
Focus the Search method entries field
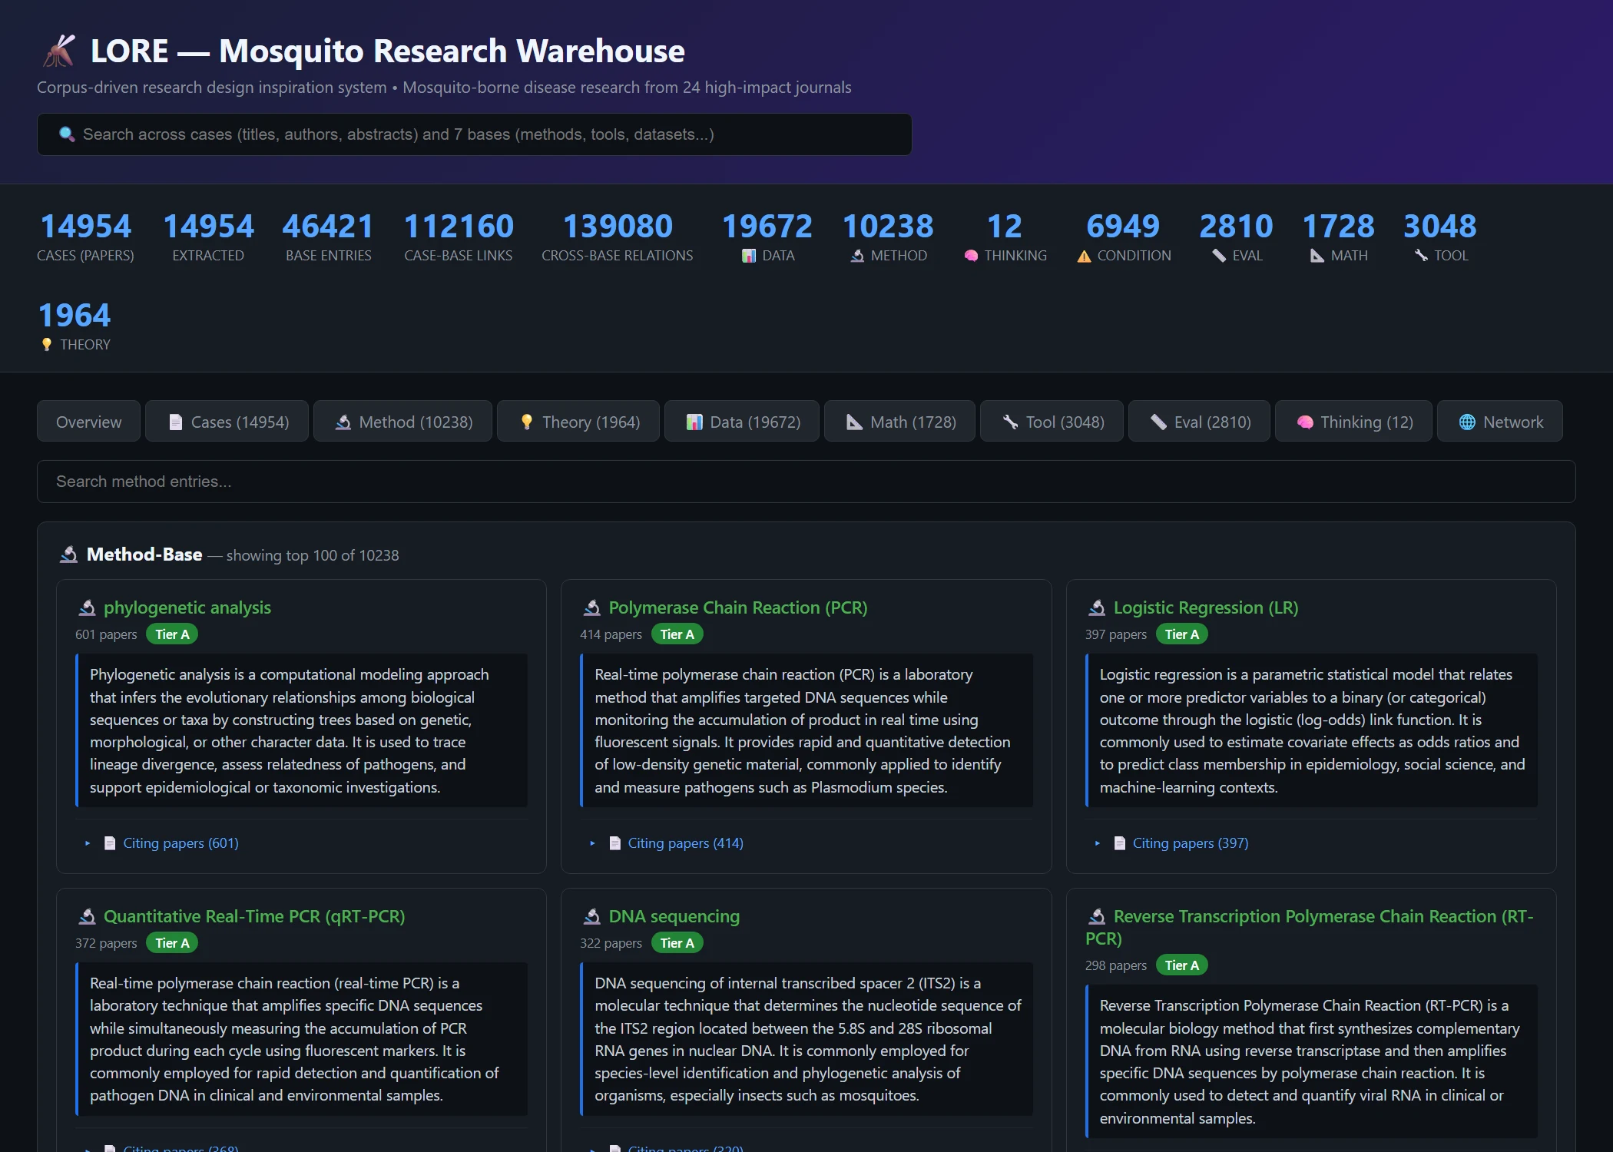806,482
